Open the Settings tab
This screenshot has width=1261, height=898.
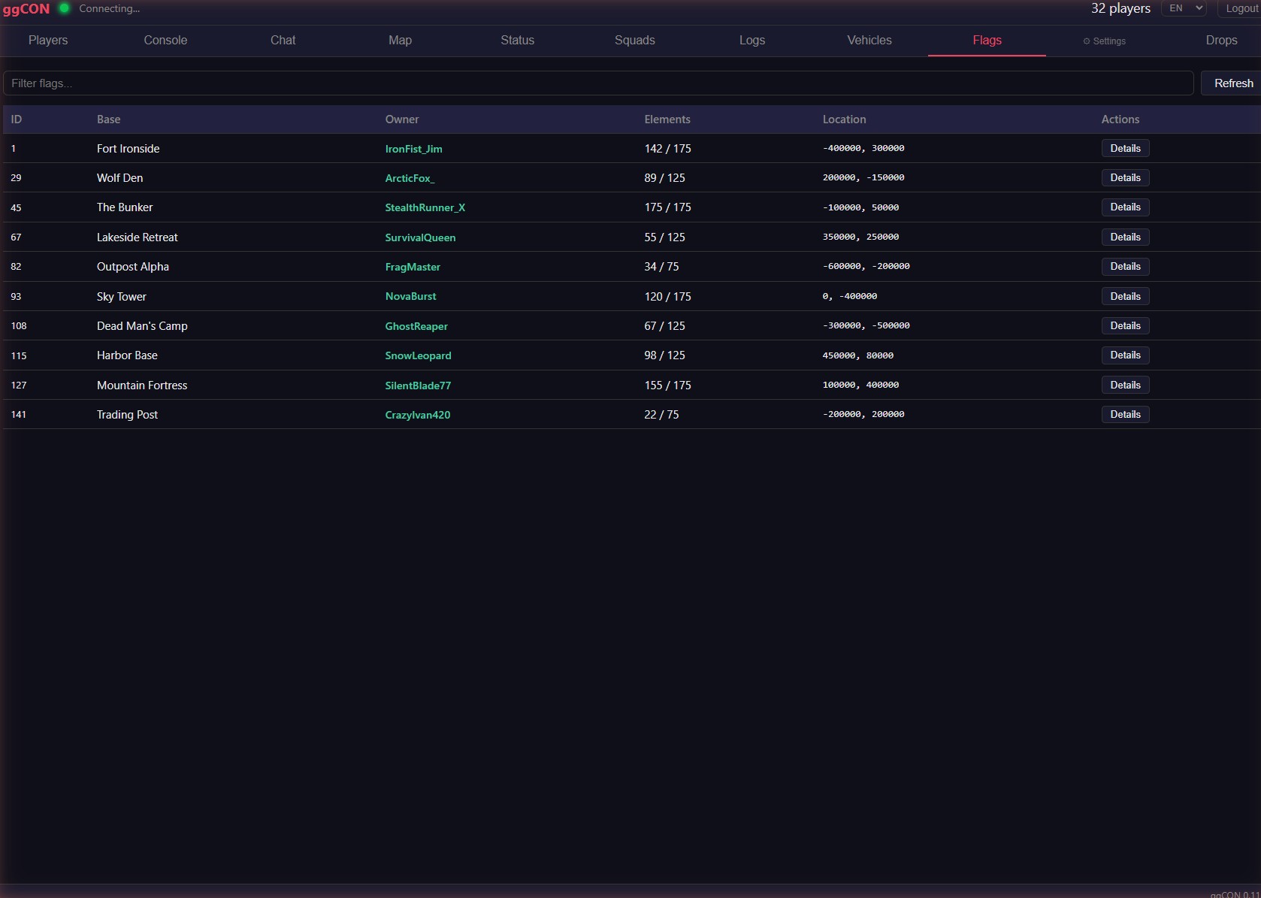pyautogui.click(x=1105, y=41)
